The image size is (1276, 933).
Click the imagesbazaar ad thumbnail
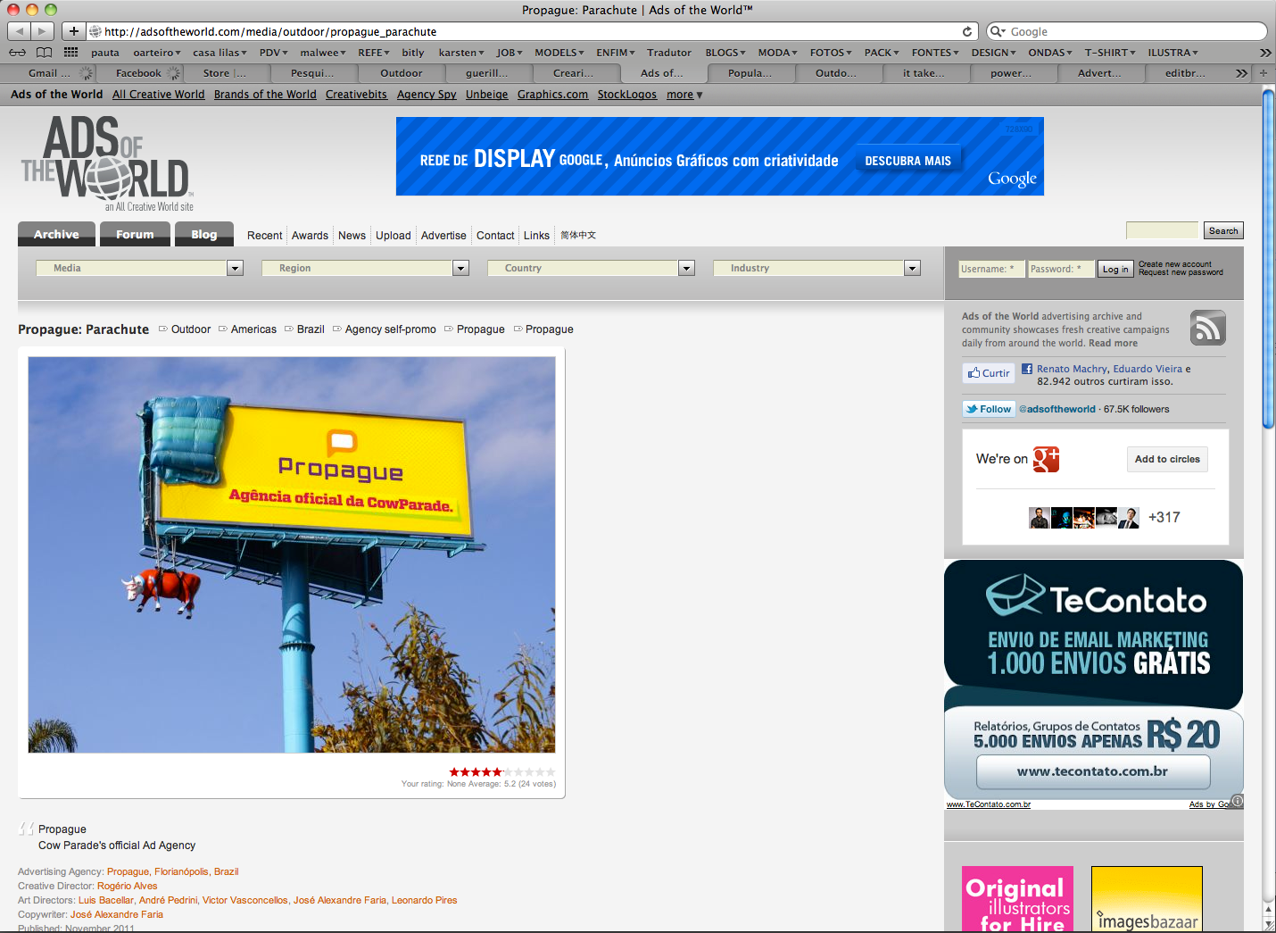pos(1147,899)
